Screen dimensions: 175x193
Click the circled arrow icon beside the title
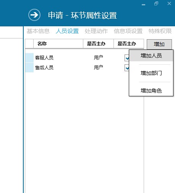coord(34,15)
